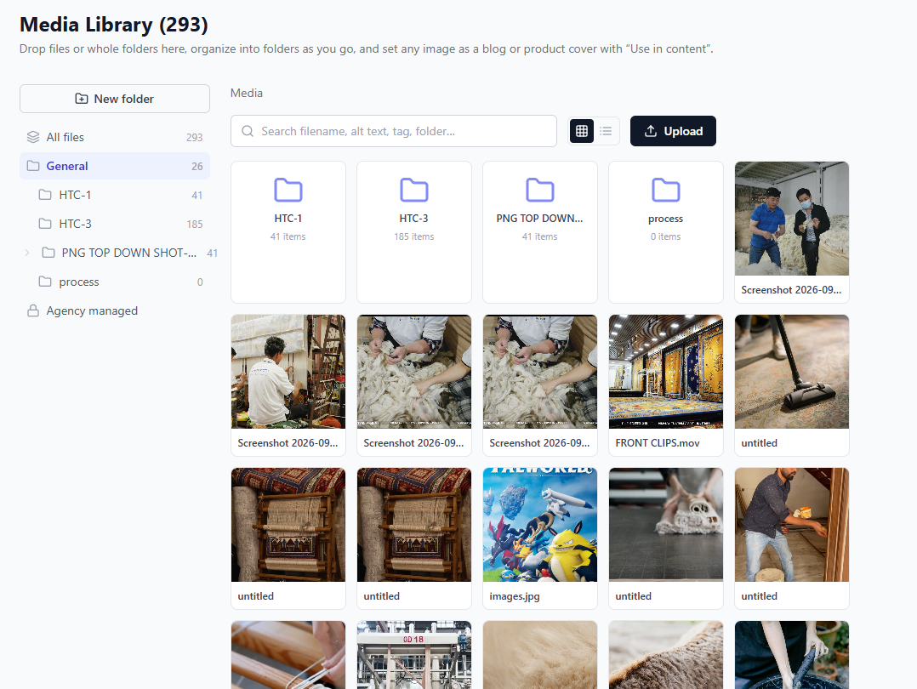Click the '41 items' text under HTC-1
The width and height of the screenshot is (917, 689).
(288, 236)
